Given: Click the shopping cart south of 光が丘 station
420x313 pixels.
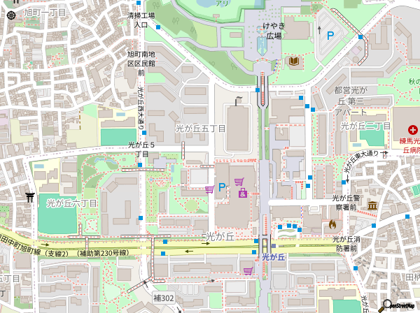Looking at the screenshot, I should (x=247, y=270).
